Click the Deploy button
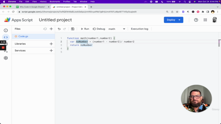This screenshot has width=221, height=124. (x=171, y=20)
